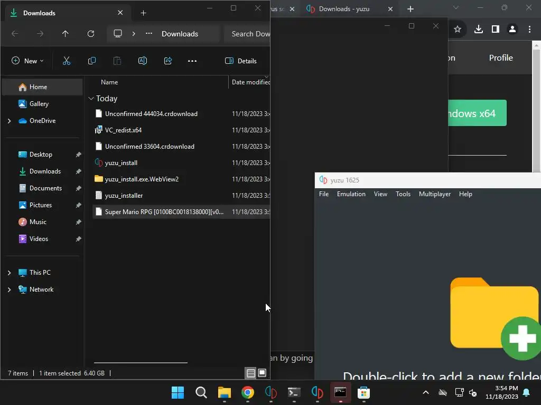Bookmark this page with Chrome star icon
This screenshot has height=405, width=541.
(458, 30)
